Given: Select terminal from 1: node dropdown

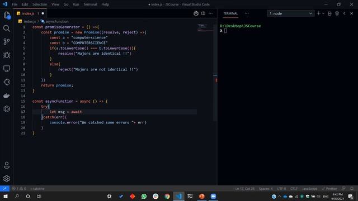Looking at the screenshot, I should 291,13.
